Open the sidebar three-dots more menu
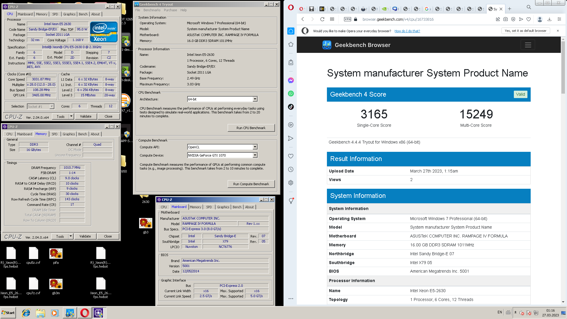The height and width of the screenshot is (319, 567). click(x=291, y=299)
